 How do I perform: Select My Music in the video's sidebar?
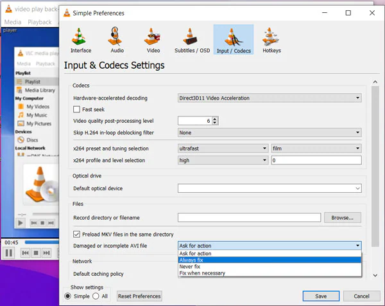(x=33, y=115)
